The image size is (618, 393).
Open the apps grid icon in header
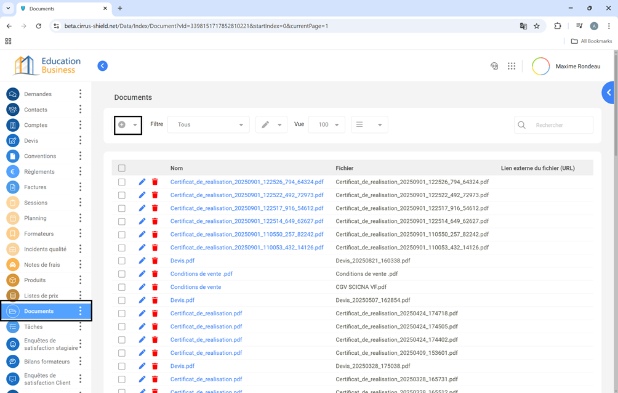(x=512, y=66)
